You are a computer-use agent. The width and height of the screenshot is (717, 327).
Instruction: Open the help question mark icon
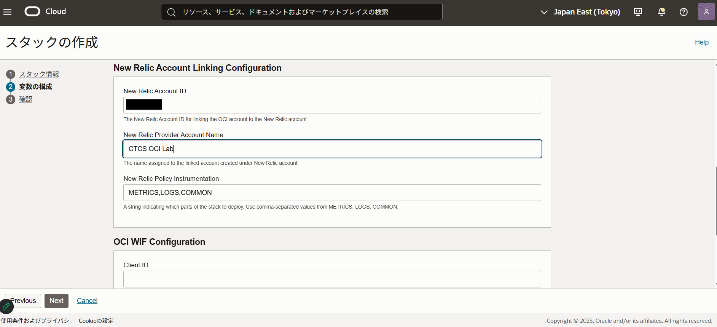(684, 12)
